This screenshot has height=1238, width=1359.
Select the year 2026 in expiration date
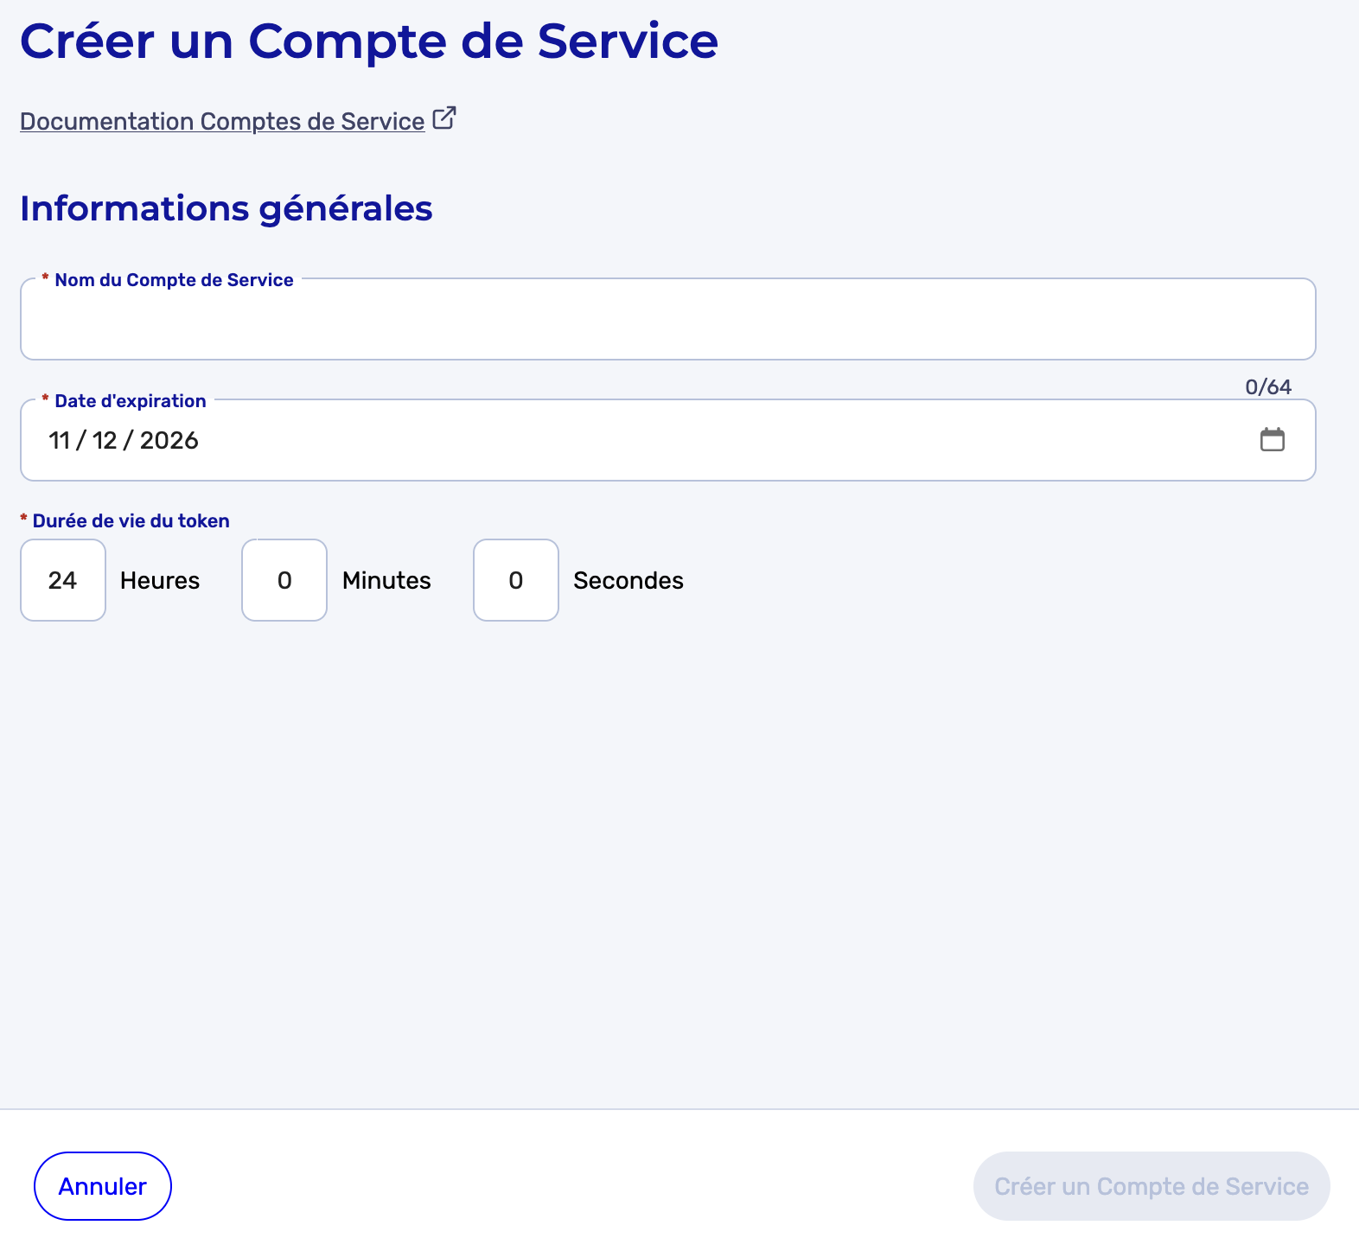click(x=169, y=441)
